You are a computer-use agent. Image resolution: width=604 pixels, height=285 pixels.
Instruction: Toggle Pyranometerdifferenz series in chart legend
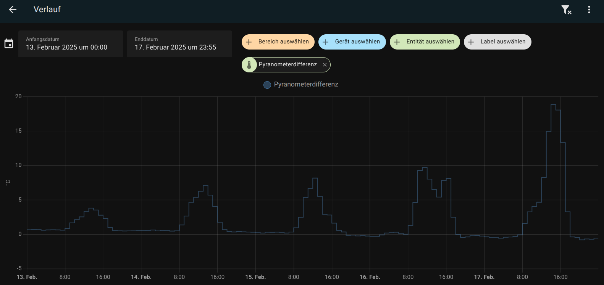pyautogui.click(x=305, y=85)
